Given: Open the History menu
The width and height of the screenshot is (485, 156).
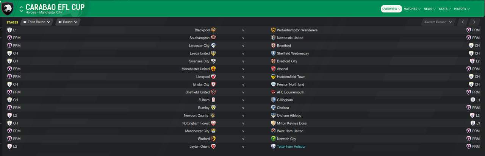Looking at the screenshot, I should 462,9.
